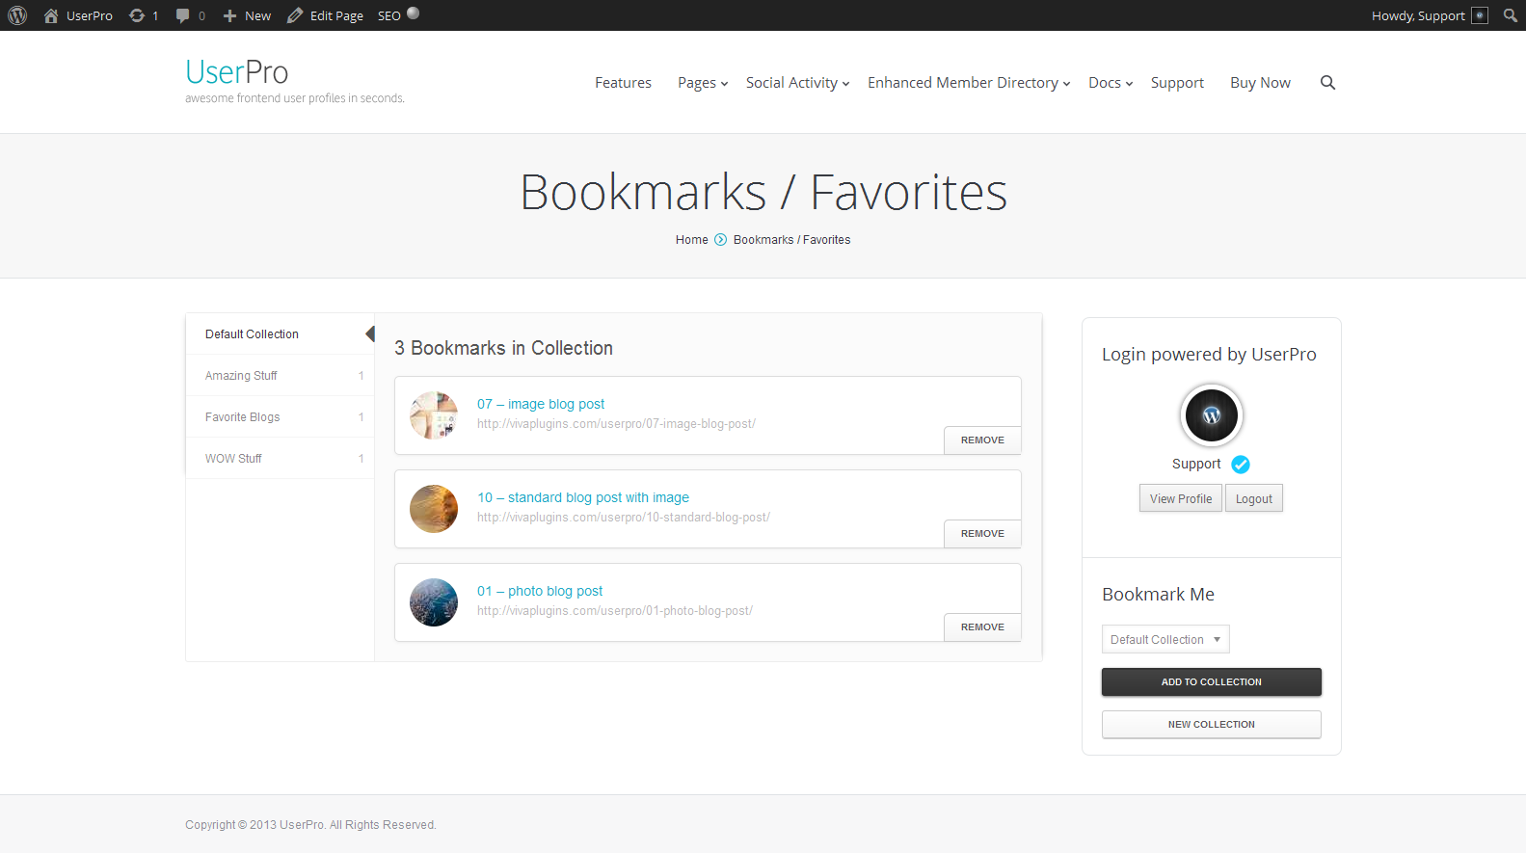
Task: Select the Favorite Blogs collection
Action: 280,417
